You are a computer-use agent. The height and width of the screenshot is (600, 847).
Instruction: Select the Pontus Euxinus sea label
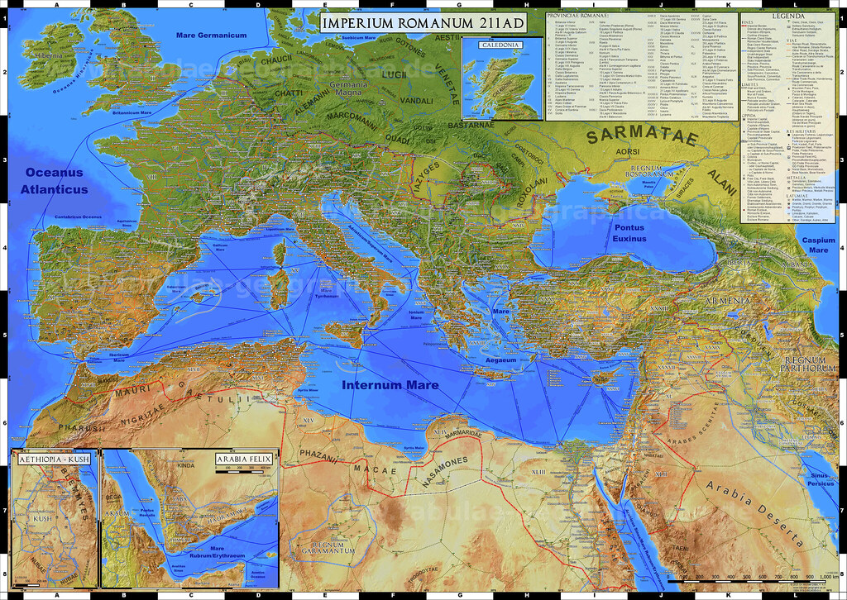point(629,233)
